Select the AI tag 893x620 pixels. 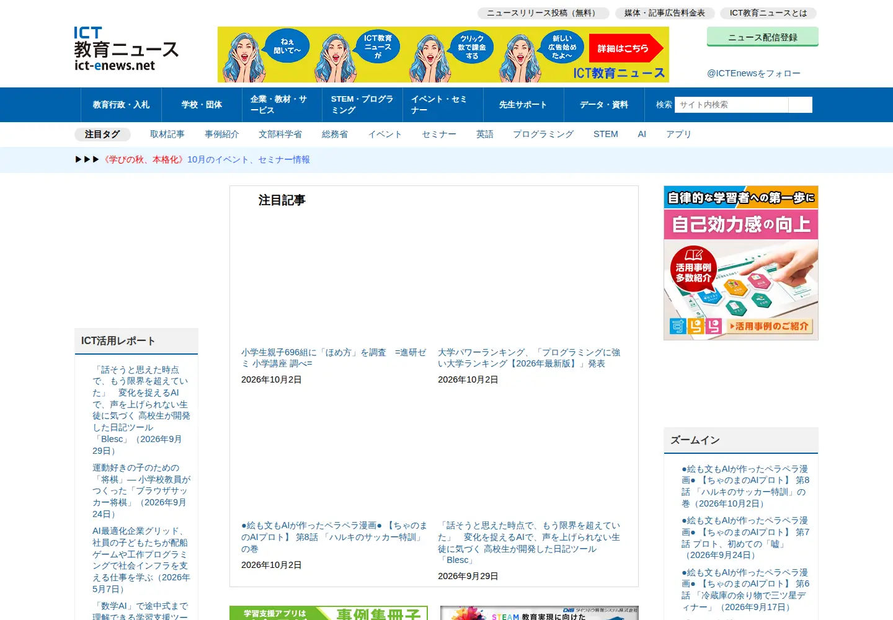(x=642, y=134)
